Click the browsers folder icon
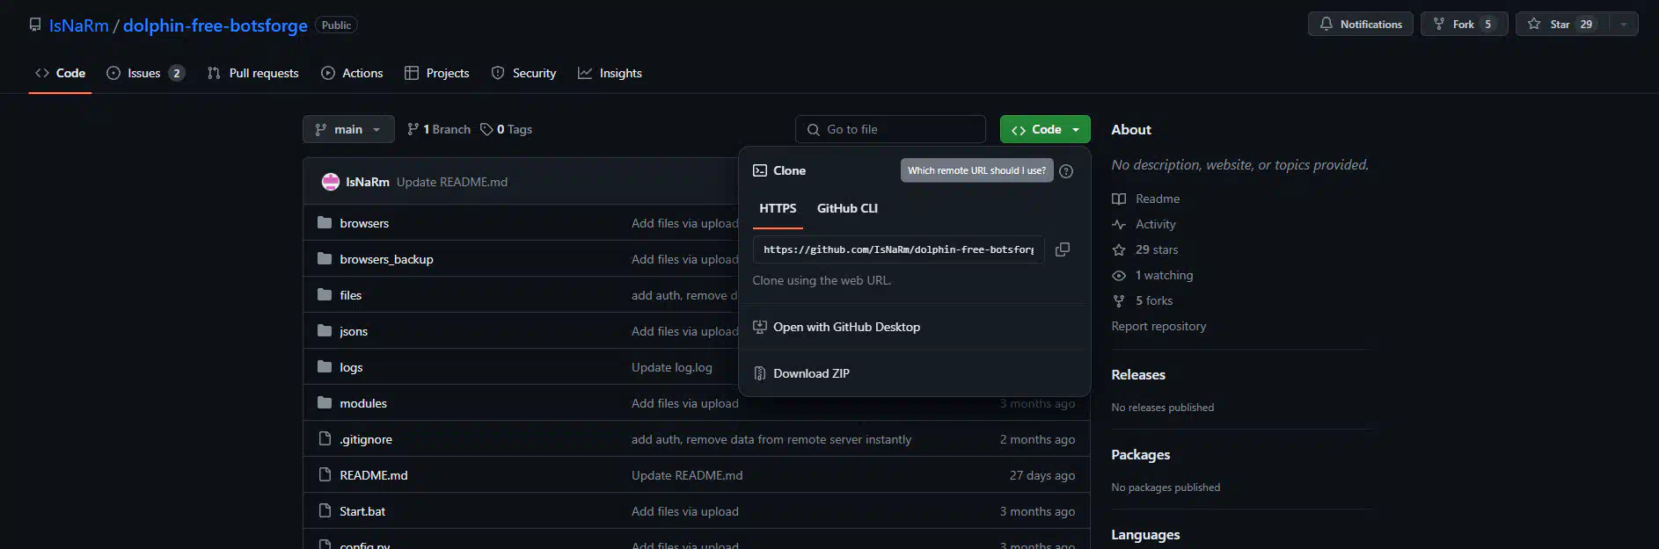The width and height of the screenshot is (1659, 549). (325, 223)
